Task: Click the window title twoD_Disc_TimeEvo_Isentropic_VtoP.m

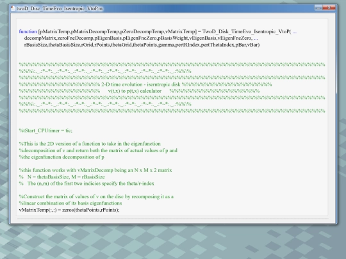Action: 60,8
